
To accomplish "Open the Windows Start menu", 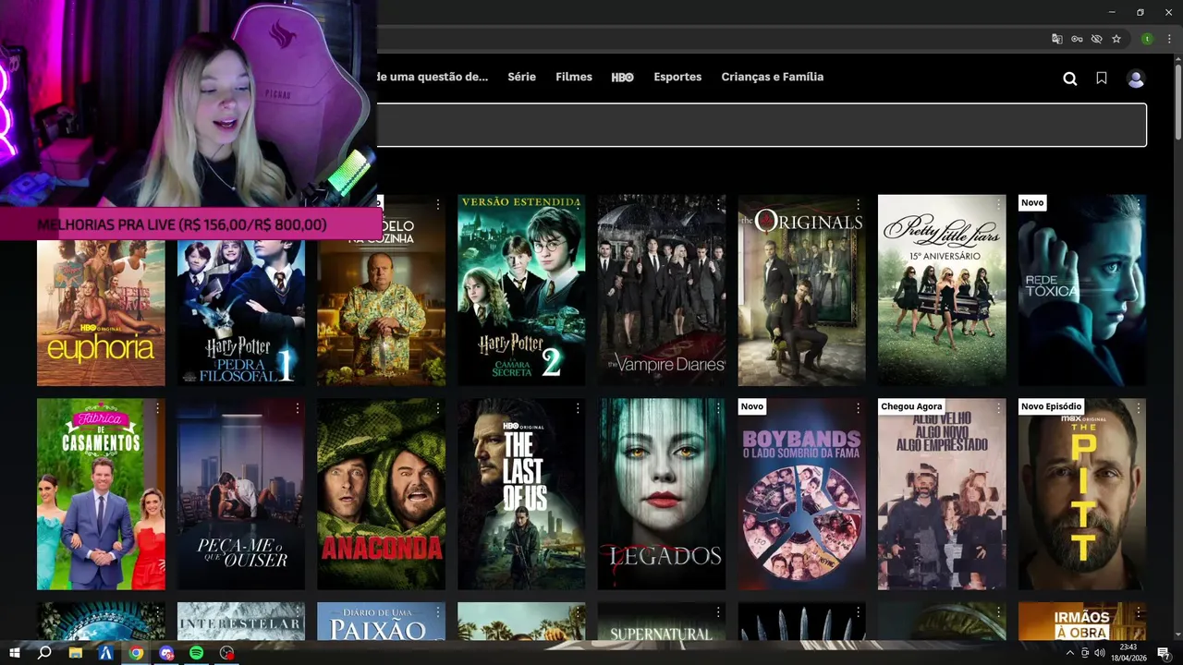I will tap(15, 653).
